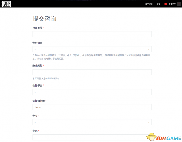Click the 提交咨询 page heading
182x142 pixels.
pyautogui.click(x=44, y=19)
